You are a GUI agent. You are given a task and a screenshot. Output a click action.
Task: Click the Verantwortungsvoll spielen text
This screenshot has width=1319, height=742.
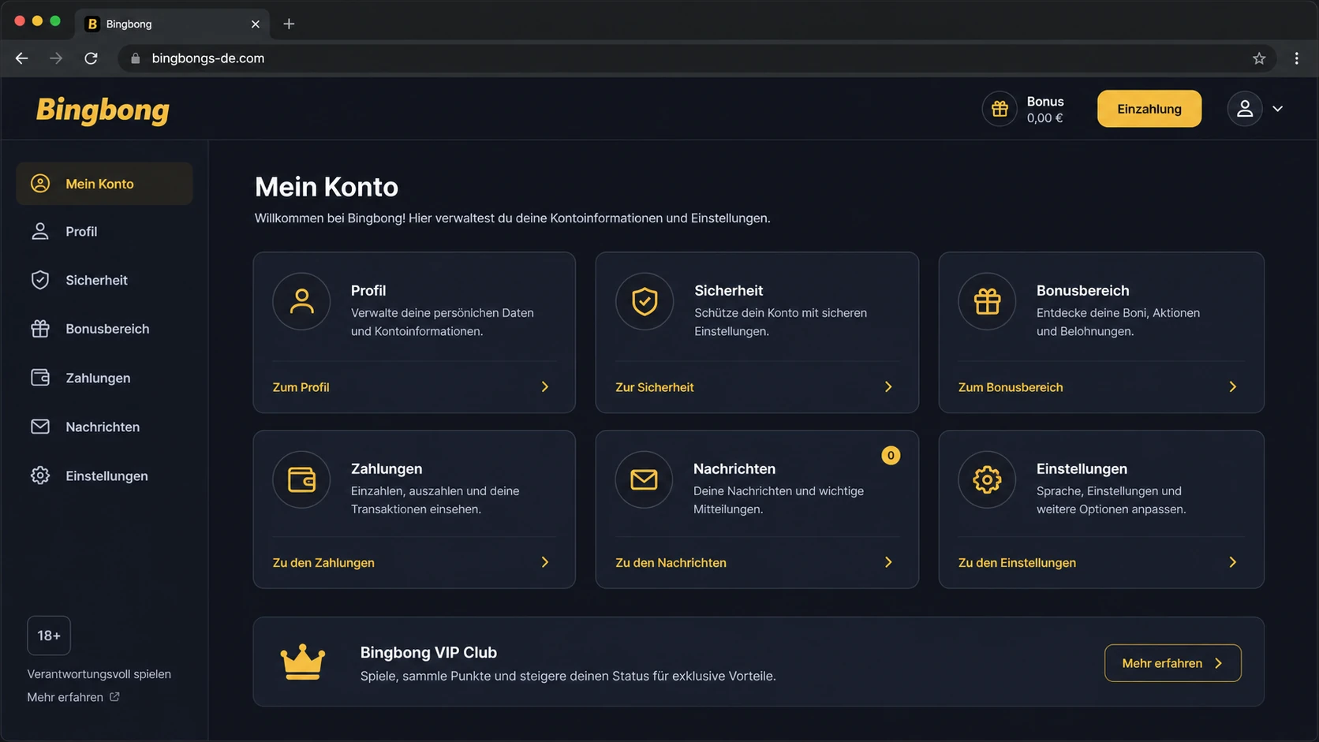point(99,674)
